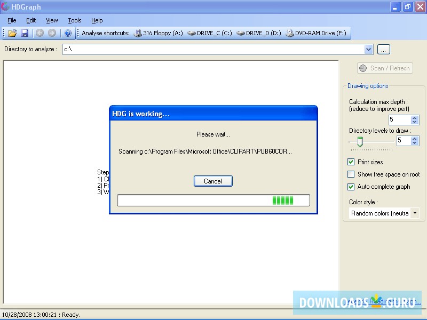The height and width of the screenshot is (320, 427).
Task: Click the browse folder "..." button
Action: click(383, 49)
